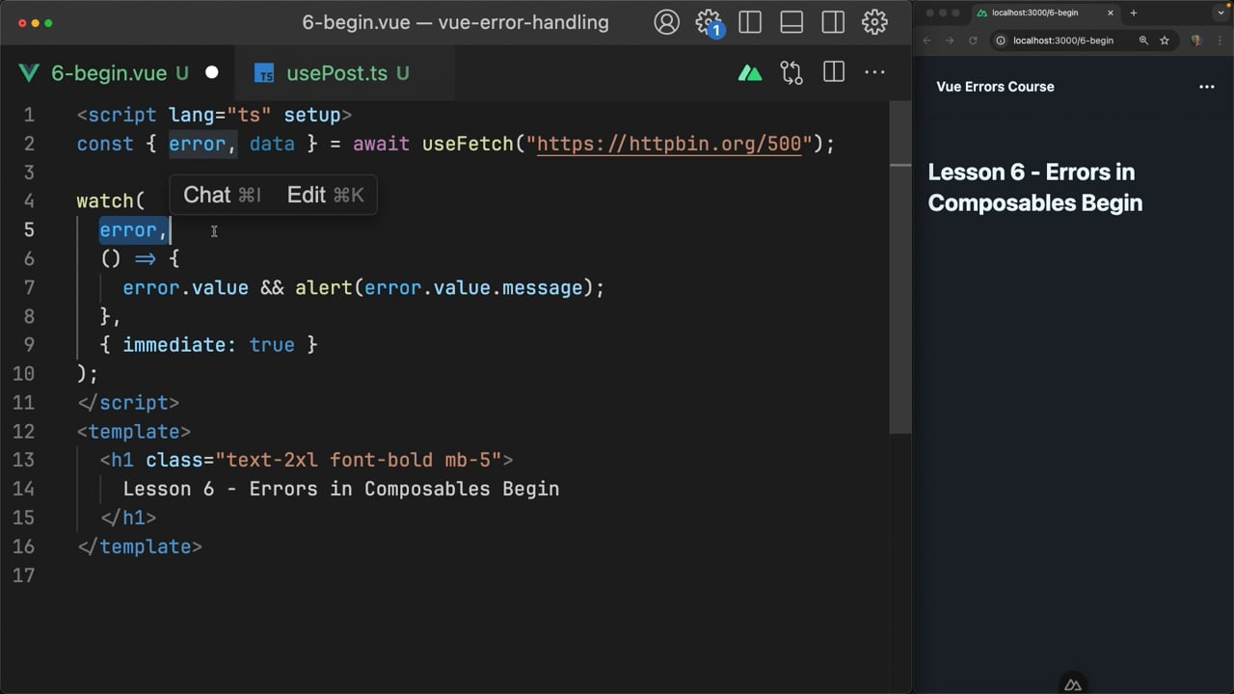Open the Accounts profile icon in editor title bar

667,22
